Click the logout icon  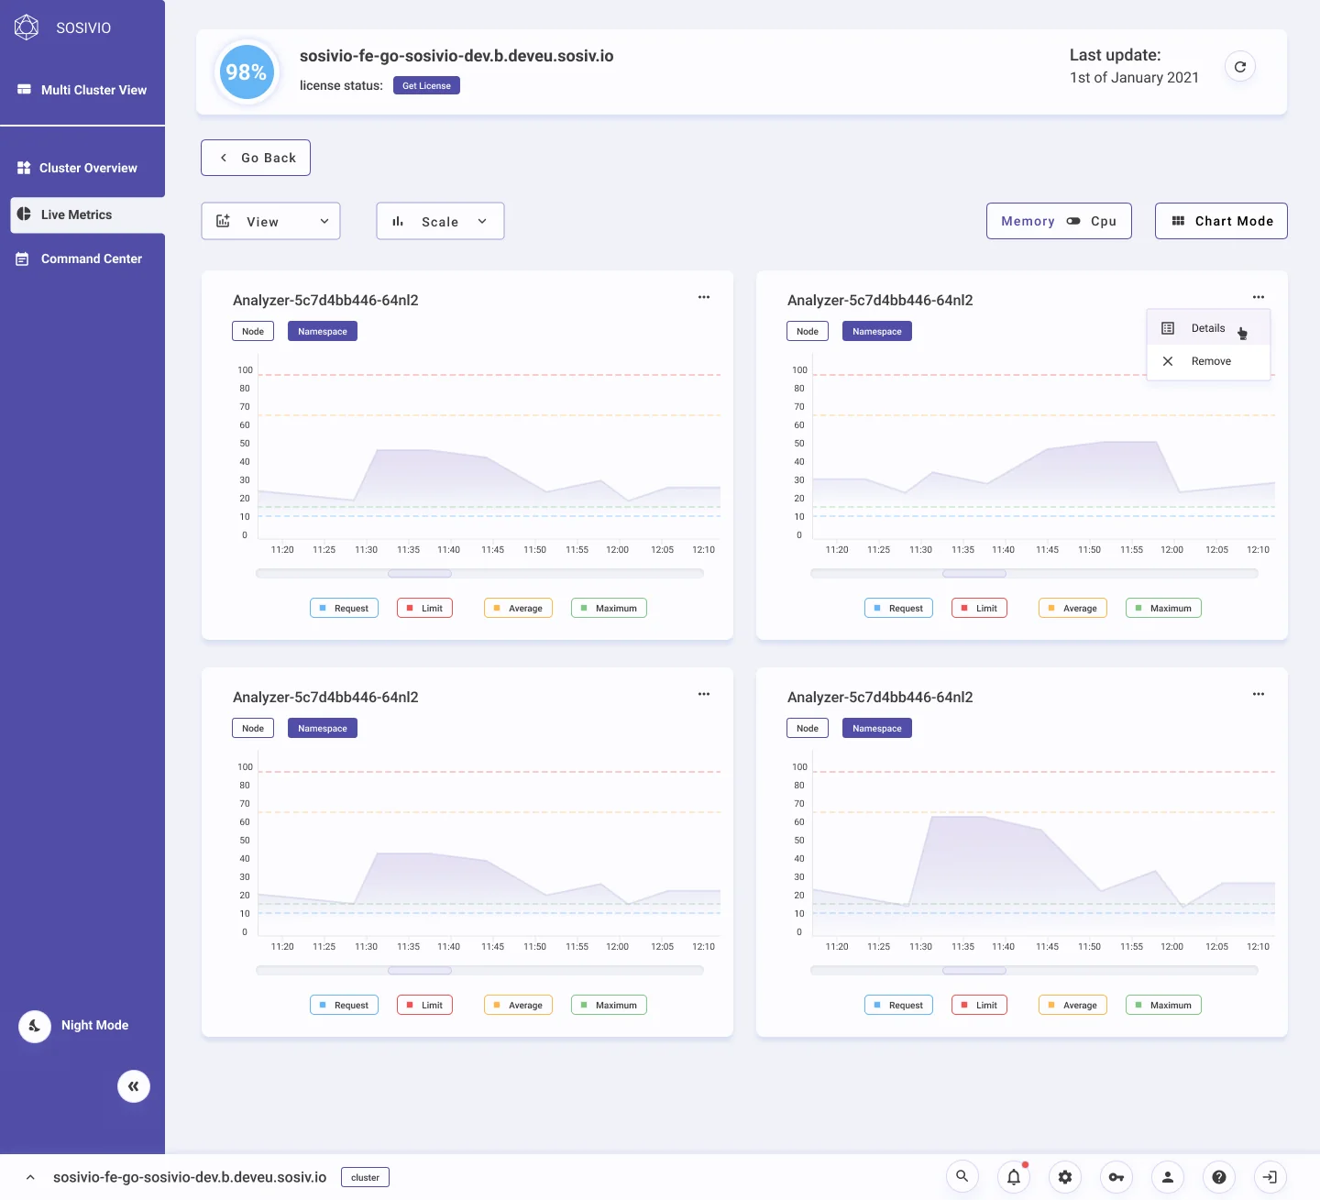pos(1270,1177)
